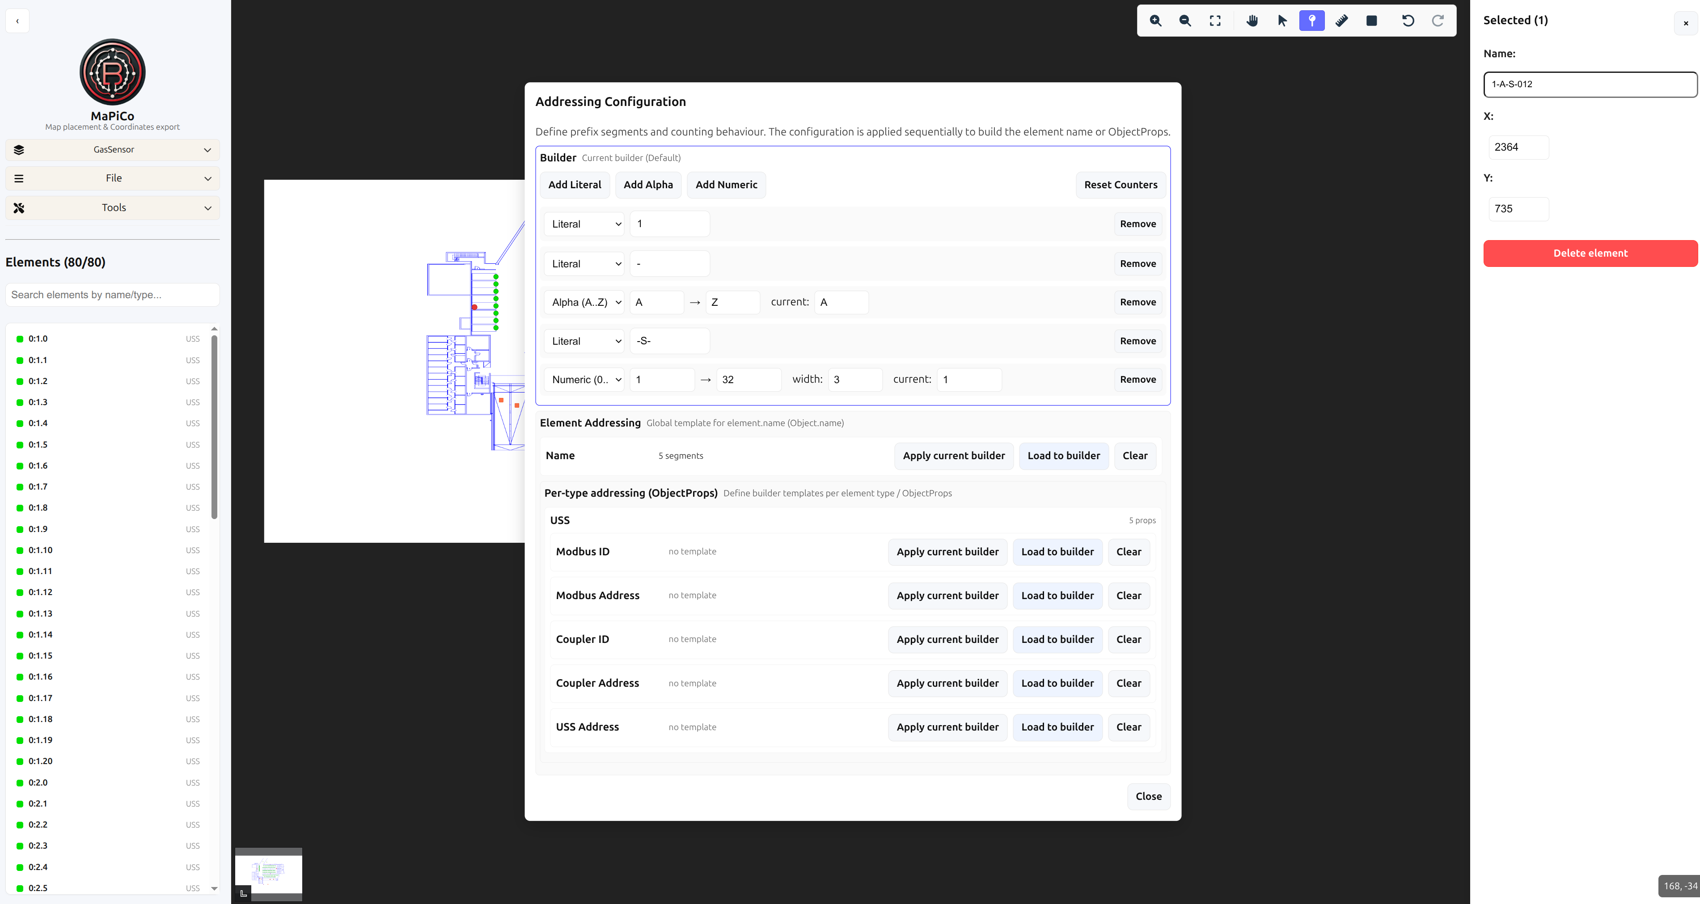Expand the Tools menu

(x=113, y=208)
